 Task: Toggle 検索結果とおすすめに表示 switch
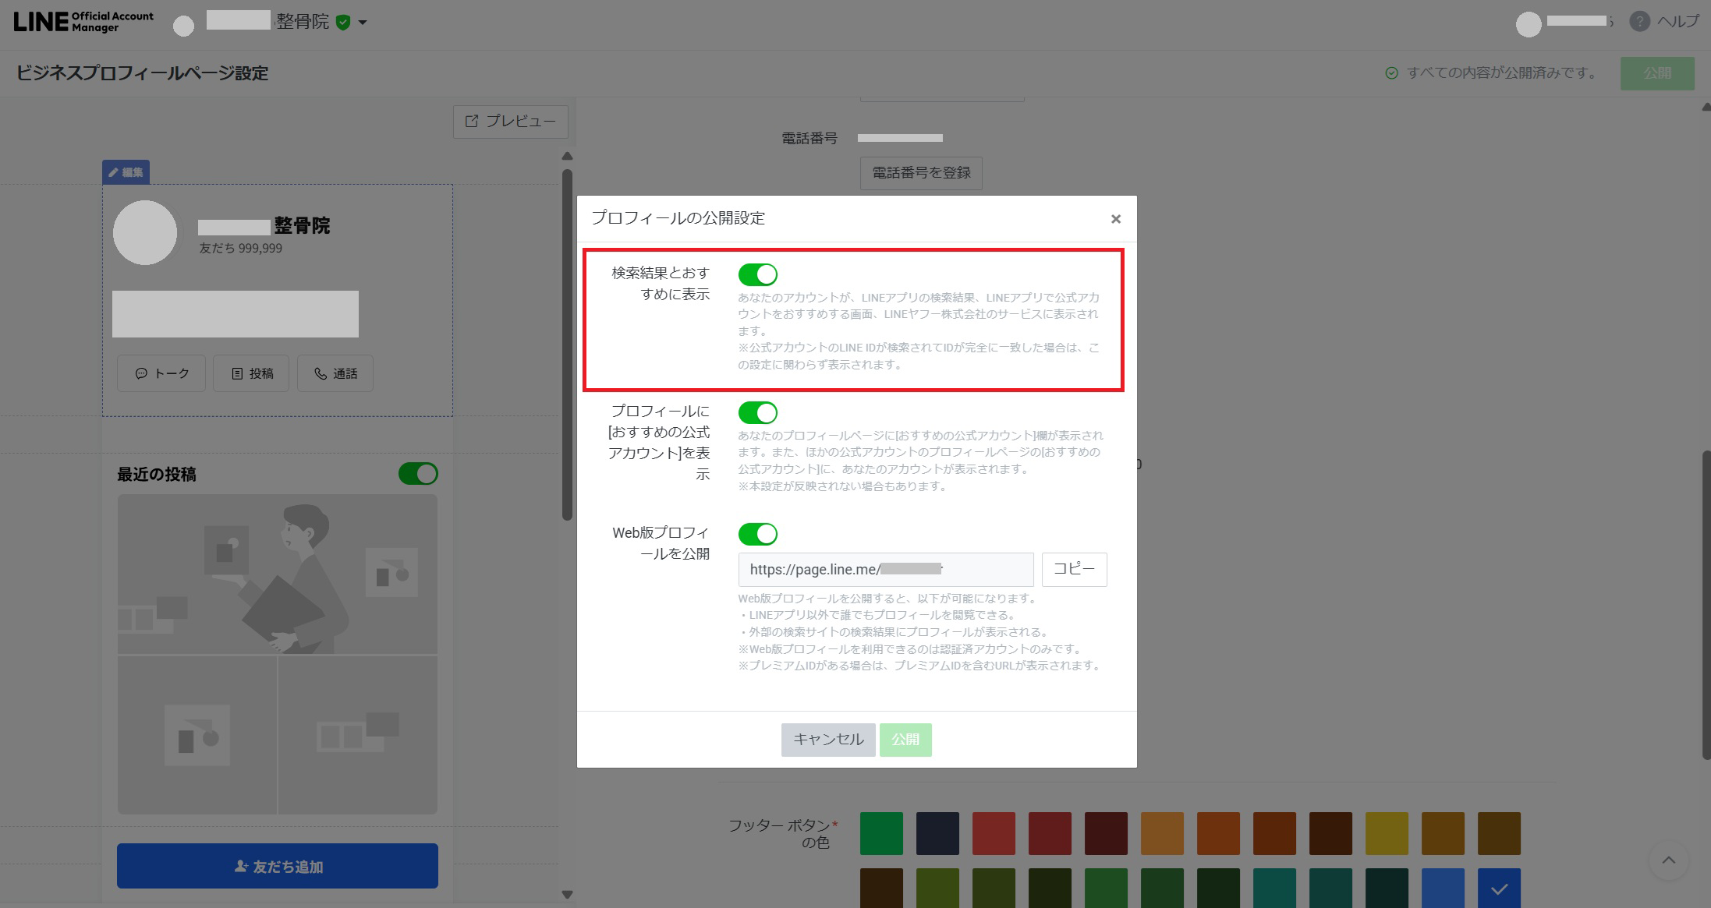(758, 274)
